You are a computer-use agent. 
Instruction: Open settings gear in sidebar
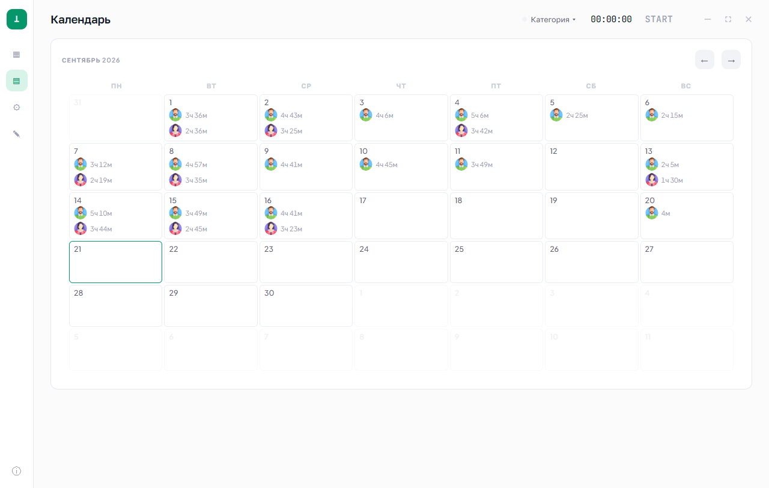[x=17, y=107]
